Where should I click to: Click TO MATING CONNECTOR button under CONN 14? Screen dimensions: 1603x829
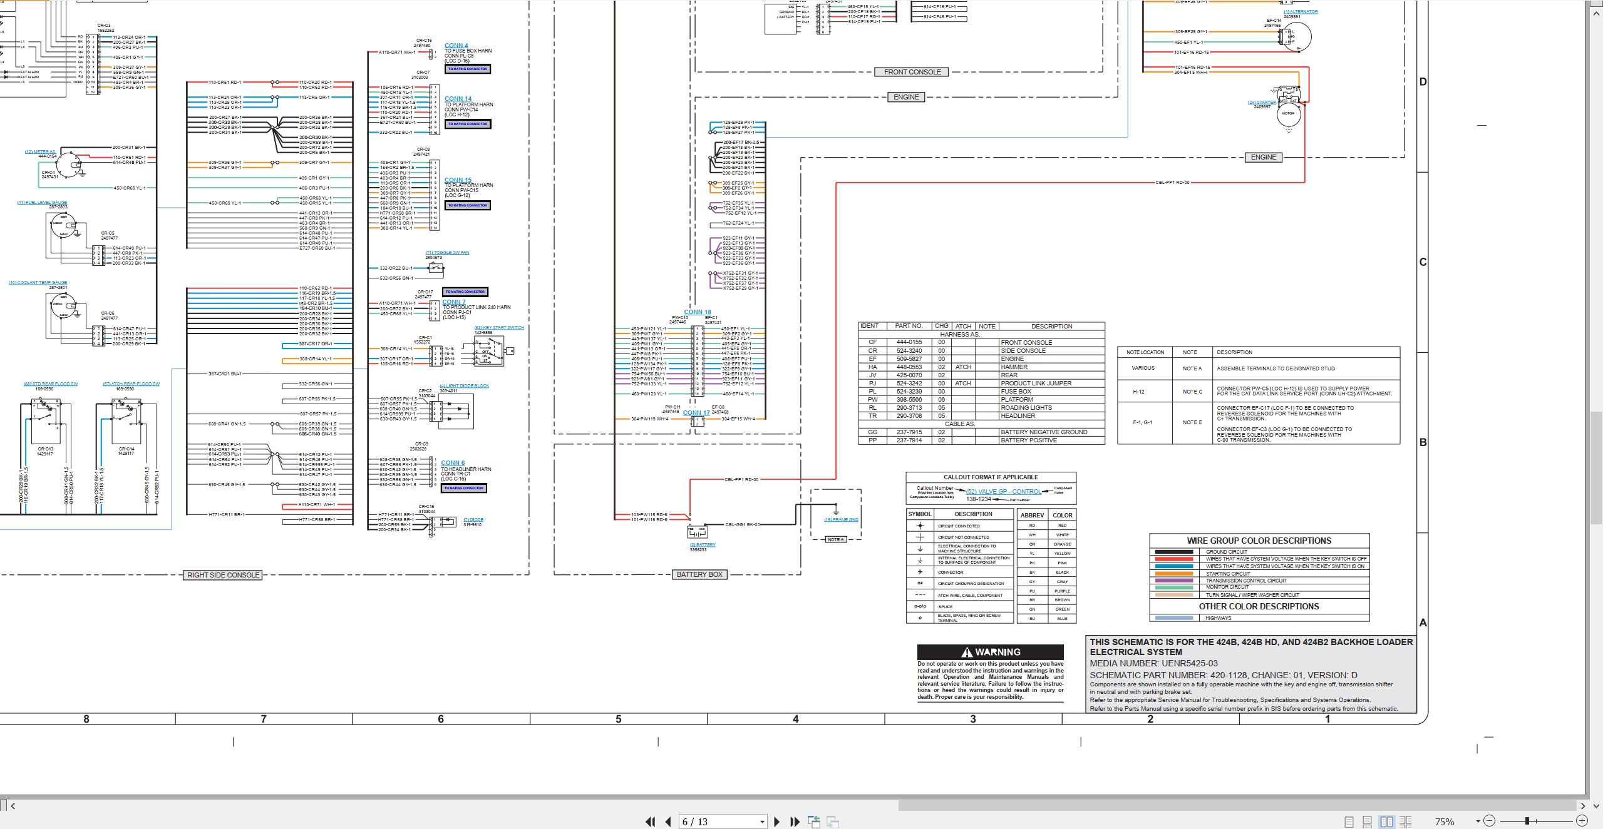point(468,124)
